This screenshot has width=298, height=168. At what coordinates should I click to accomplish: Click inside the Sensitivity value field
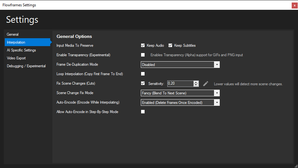(x=180, y=84)
